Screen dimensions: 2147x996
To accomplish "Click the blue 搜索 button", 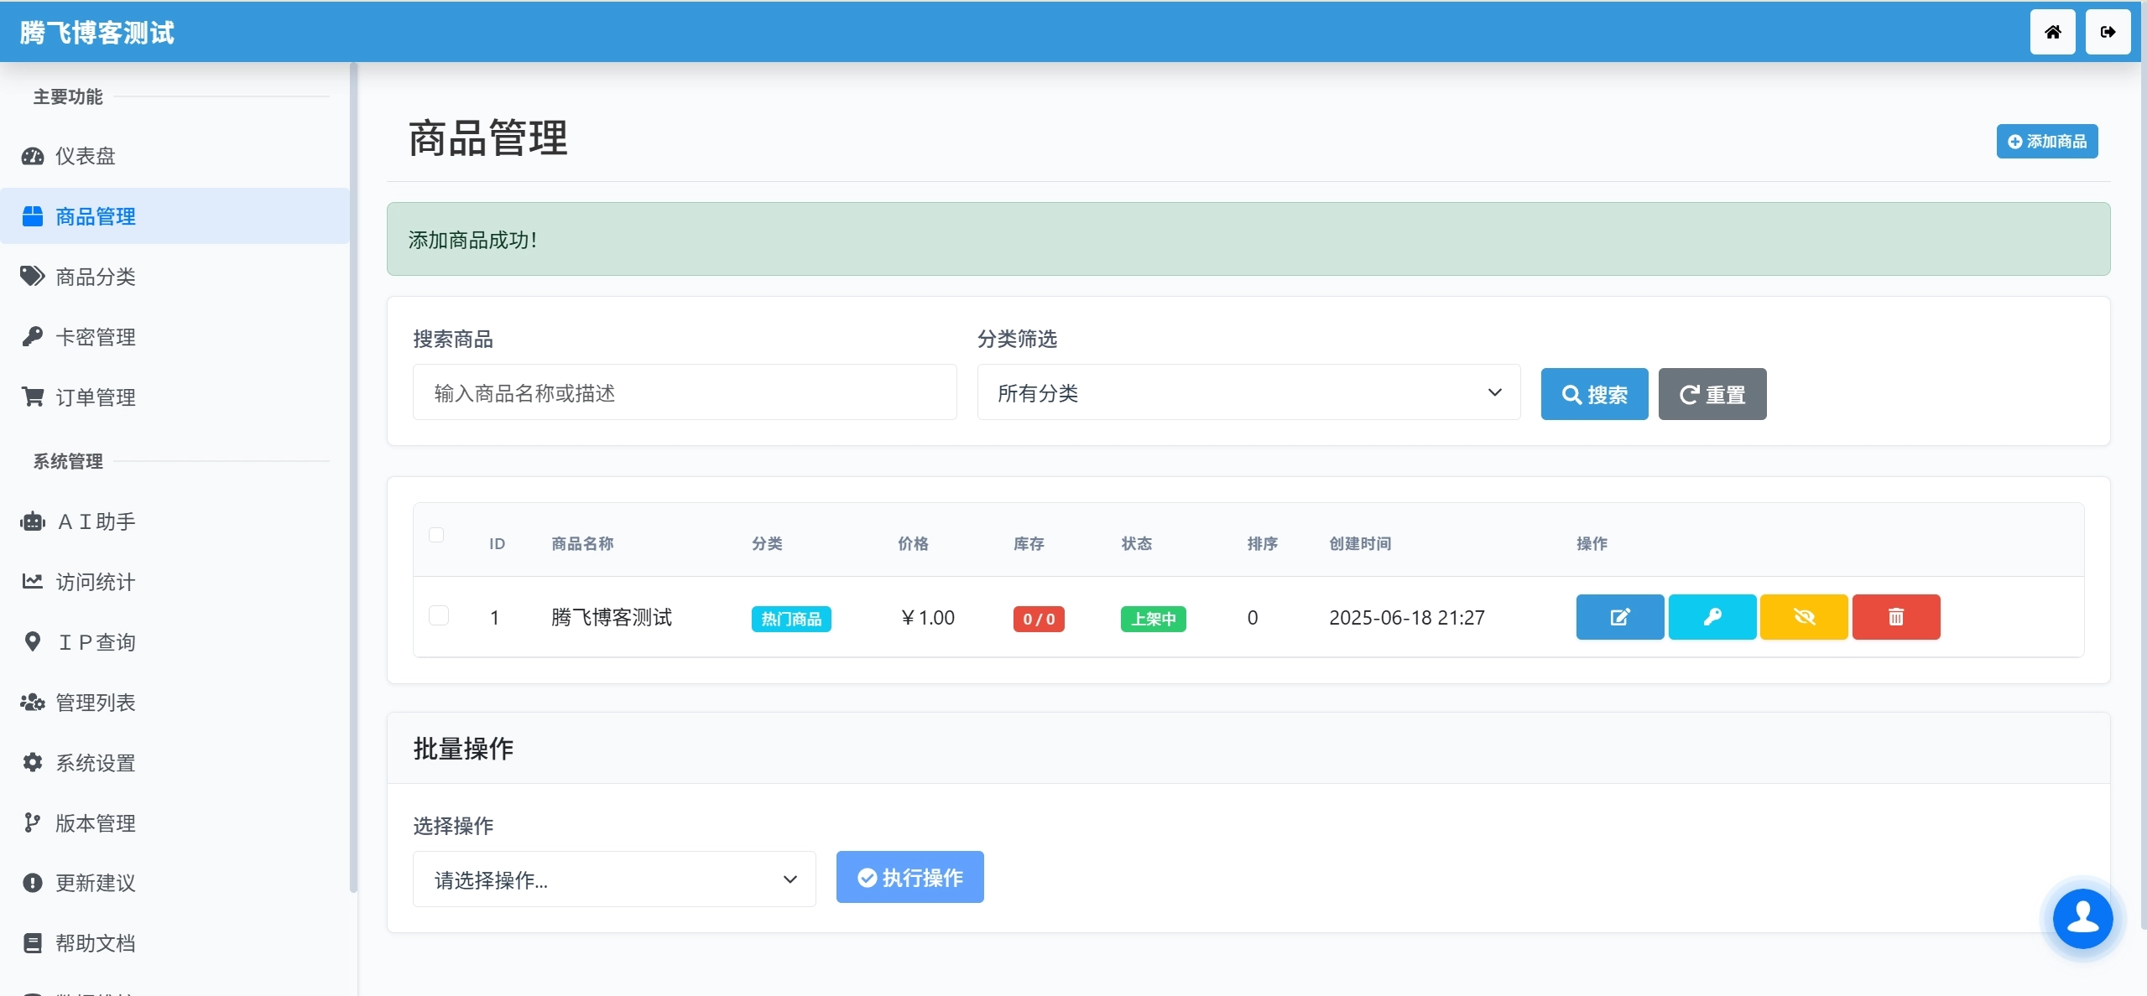I will [1594, 394].
